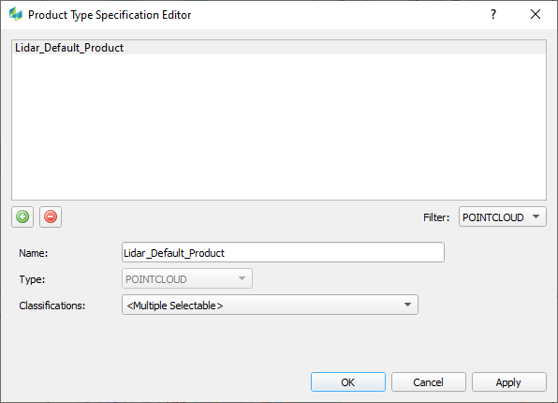The image size is (558, 403).
Task: Click the arrow on the Filter combo box
Action: (536, 216)
